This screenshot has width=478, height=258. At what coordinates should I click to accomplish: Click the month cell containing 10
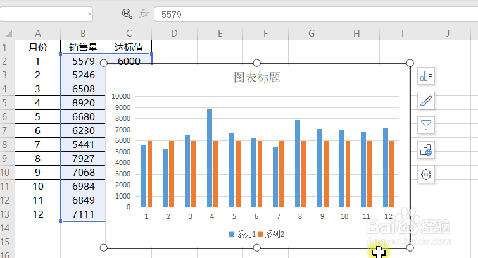38,187
